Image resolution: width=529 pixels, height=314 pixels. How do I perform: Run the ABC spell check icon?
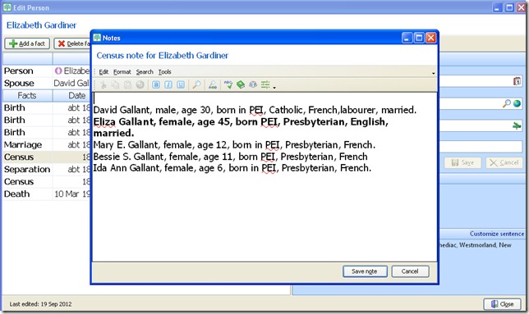coord(228,84)
